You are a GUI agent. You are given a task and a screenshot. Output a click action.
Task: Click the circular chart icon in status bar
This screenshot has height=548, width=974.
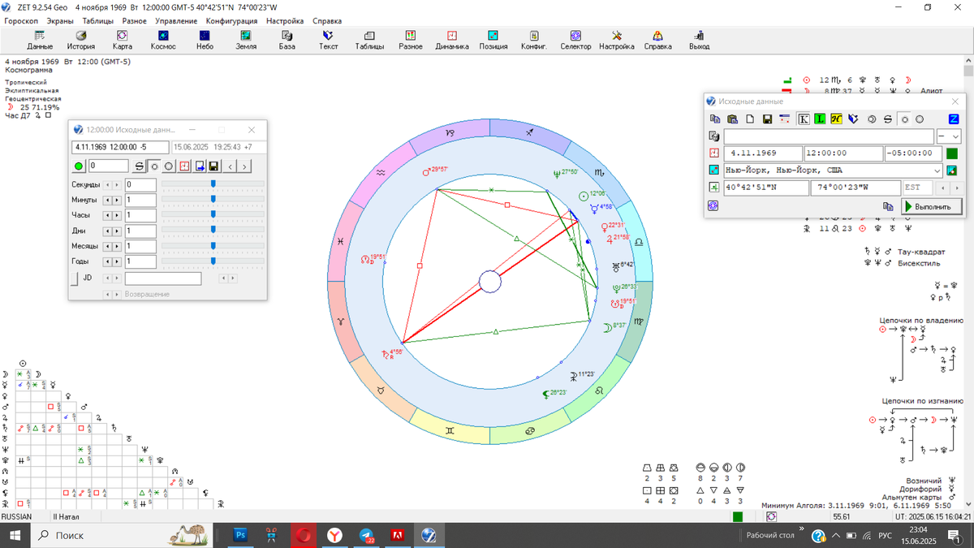point(771,516)
